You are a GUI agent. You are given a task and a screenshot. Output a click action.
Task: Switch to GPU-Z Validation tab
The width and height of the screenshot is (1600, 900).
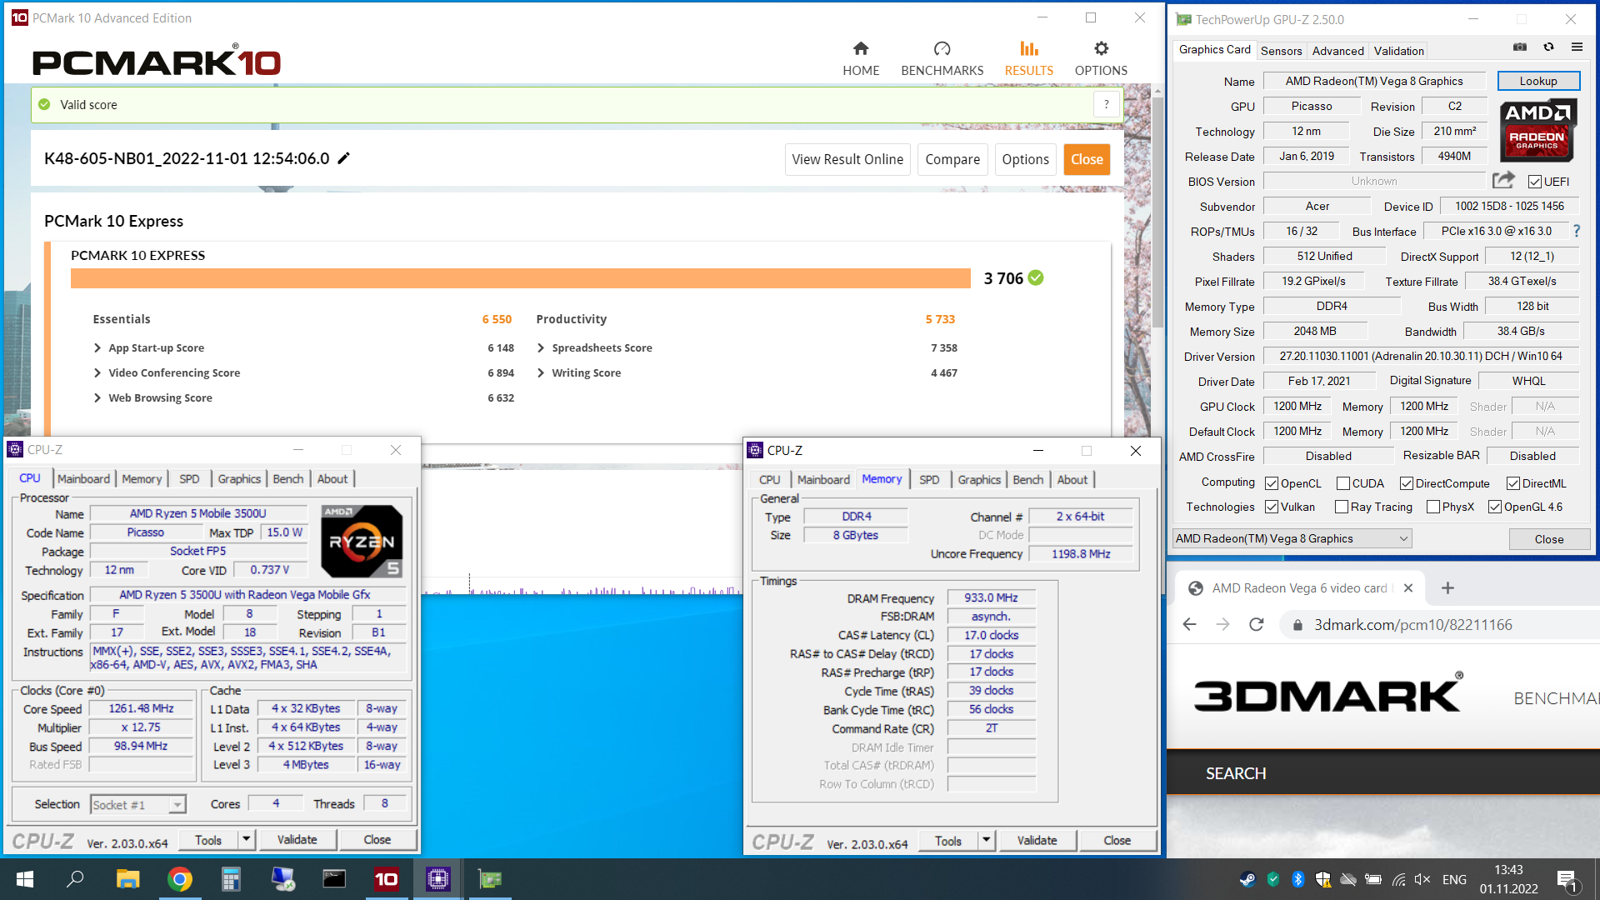coord(1398,51)
